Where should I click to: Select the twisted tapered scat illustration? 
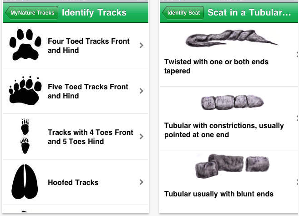[232, 38]
